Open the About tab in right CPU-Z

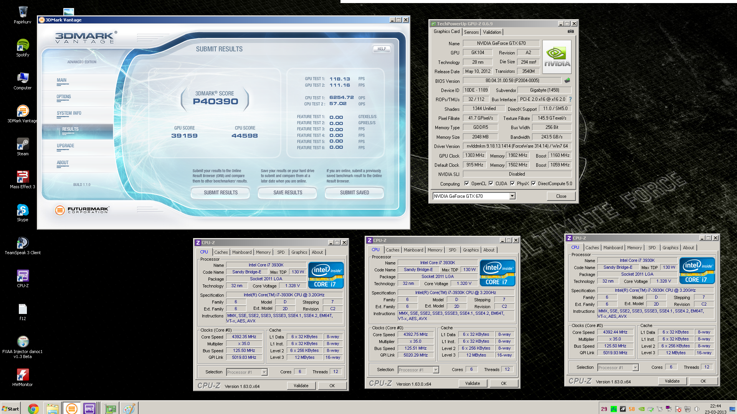[x=689, y=248]
